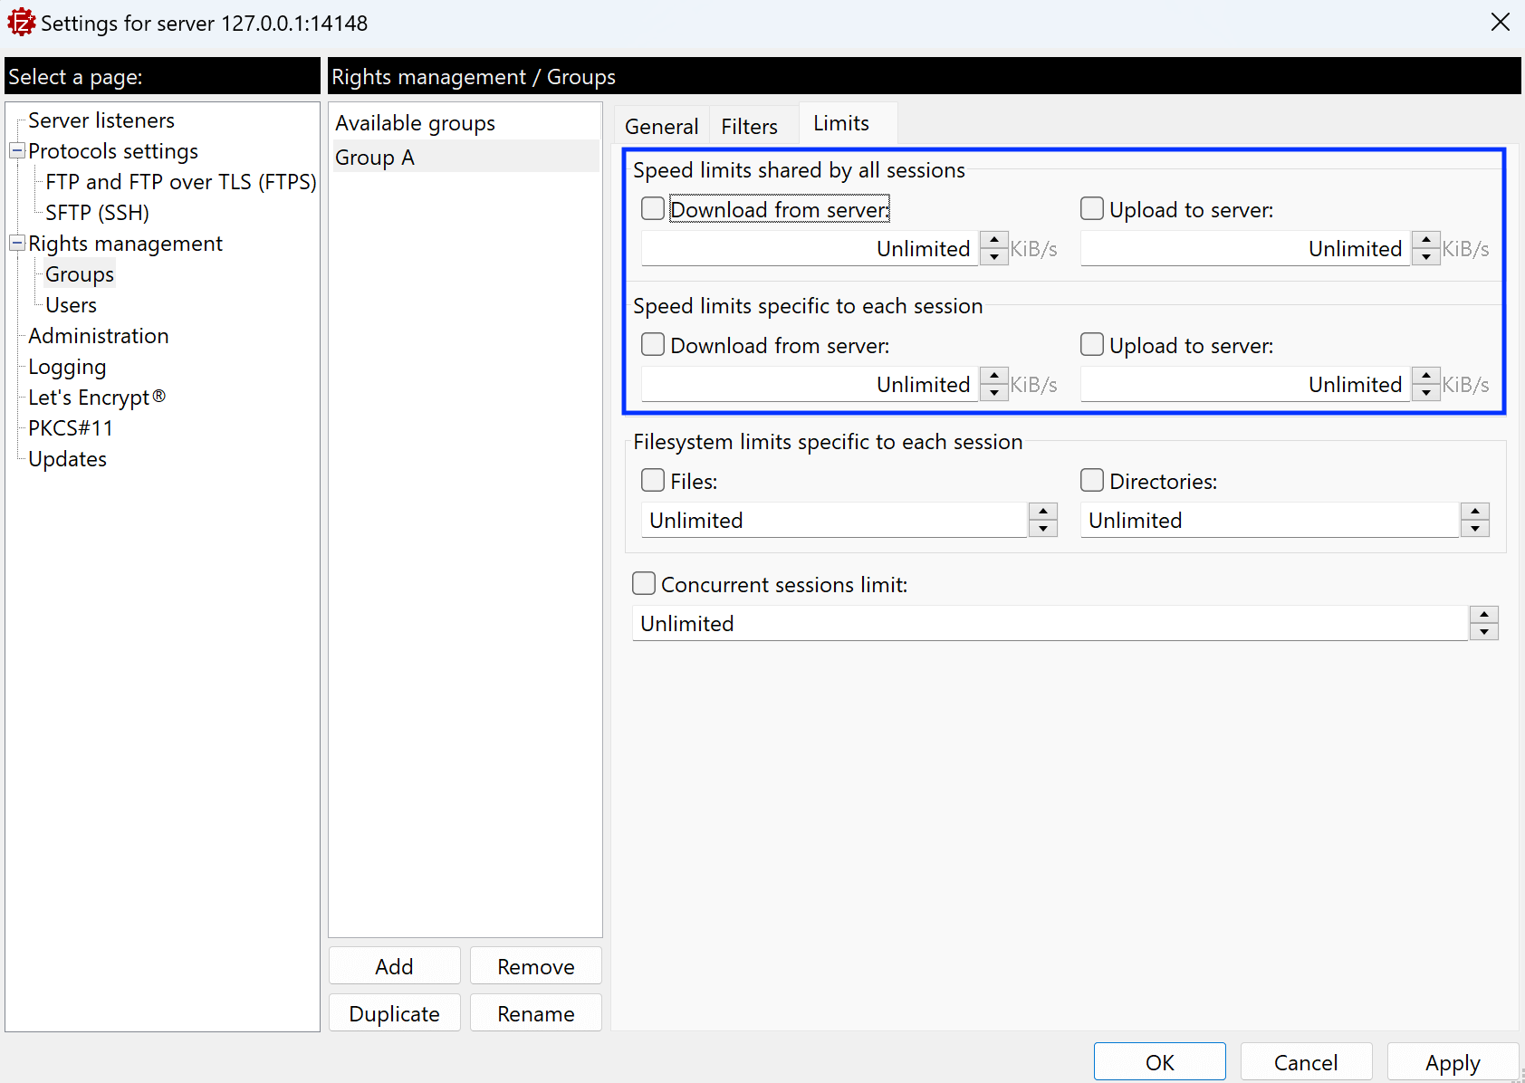Screen dimensions: 1525x1083
Task: Increase the Files limit spinner value
Action: tap(1043, 512)
